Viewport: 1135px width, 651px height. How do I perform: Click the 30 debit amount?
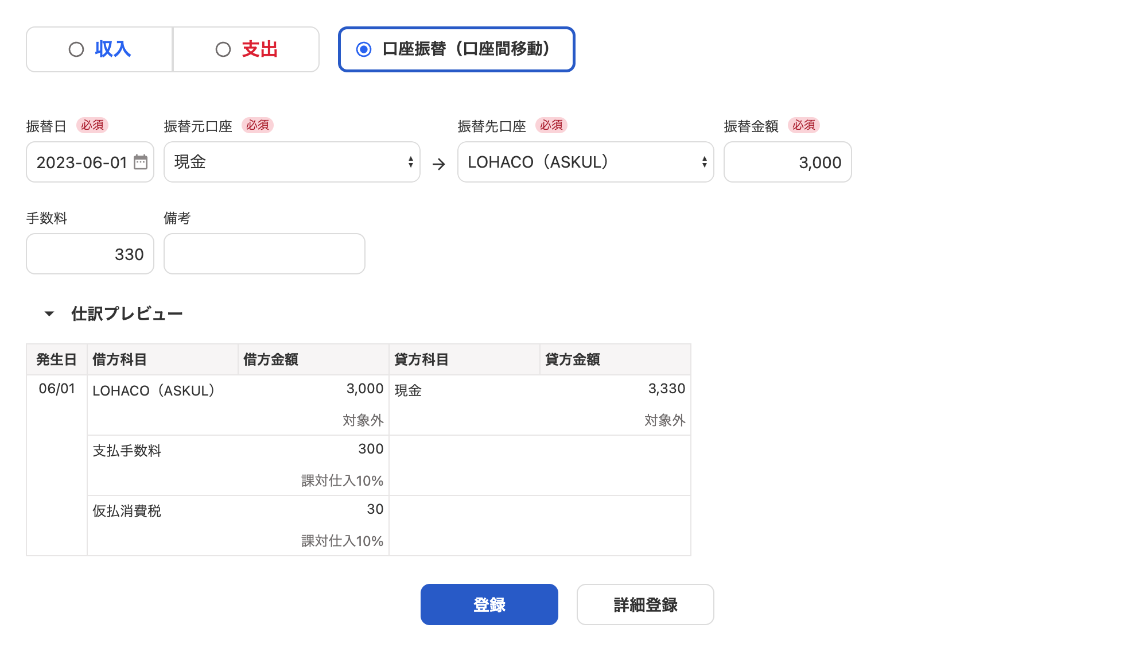click(375, 509)
